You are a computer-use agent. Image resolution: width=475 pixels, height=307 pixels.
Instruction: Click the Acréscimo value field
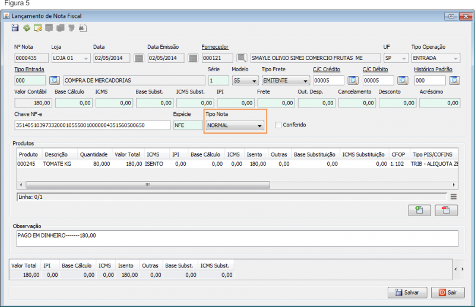439,103
